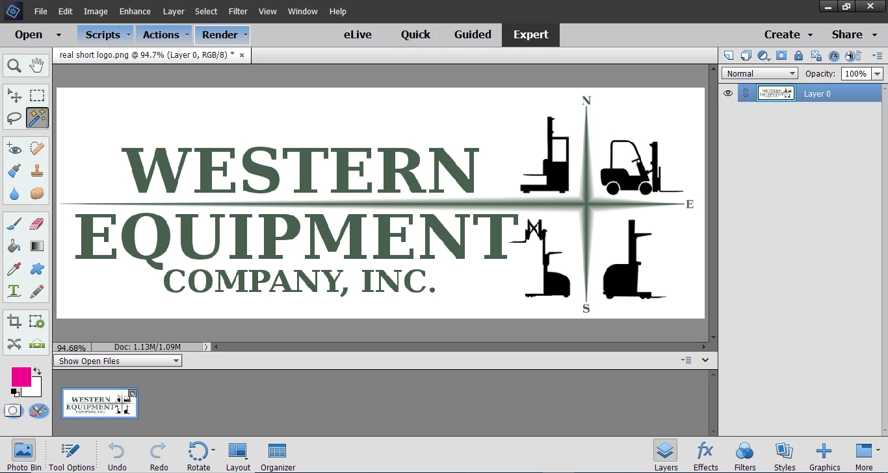Create a new layer group
888x473 pixels.
746,56
